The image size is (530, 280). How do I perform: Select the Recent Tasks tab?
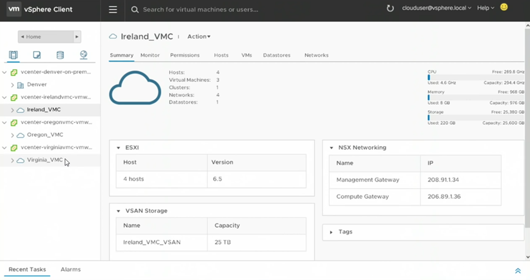[27, 270]
